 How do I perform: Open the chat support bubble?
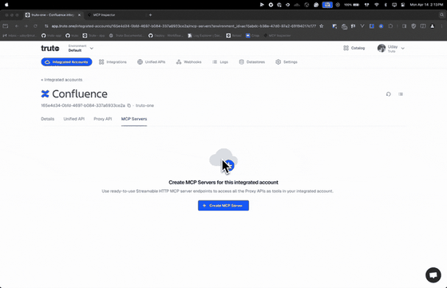[x=433, y=275]
